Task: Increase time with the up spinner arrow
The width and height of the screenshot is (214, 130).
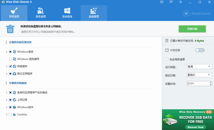Action: (x=210, y=82)
